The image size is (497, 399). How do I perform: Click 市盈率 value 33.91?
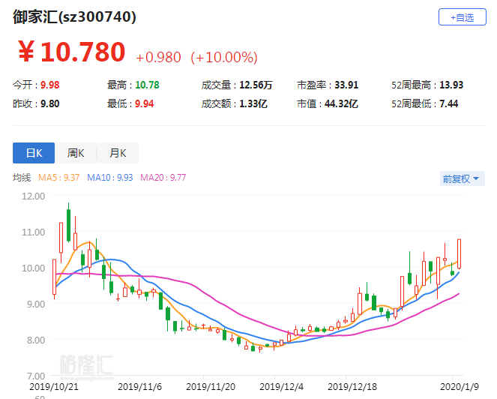point(346,85)
